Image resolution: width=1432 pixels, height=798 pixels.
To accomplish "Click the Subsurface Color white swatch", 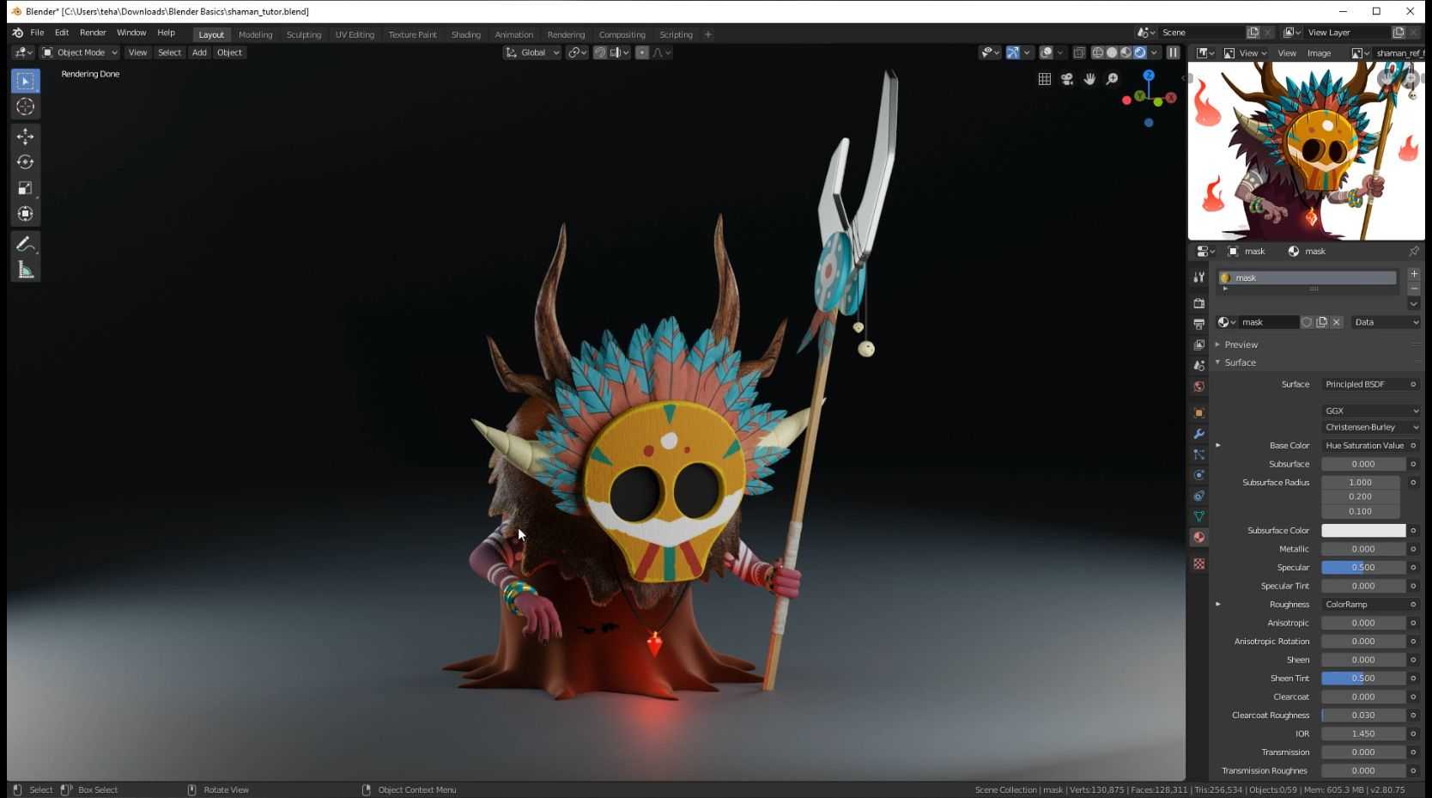I will tap(1363, 530).
